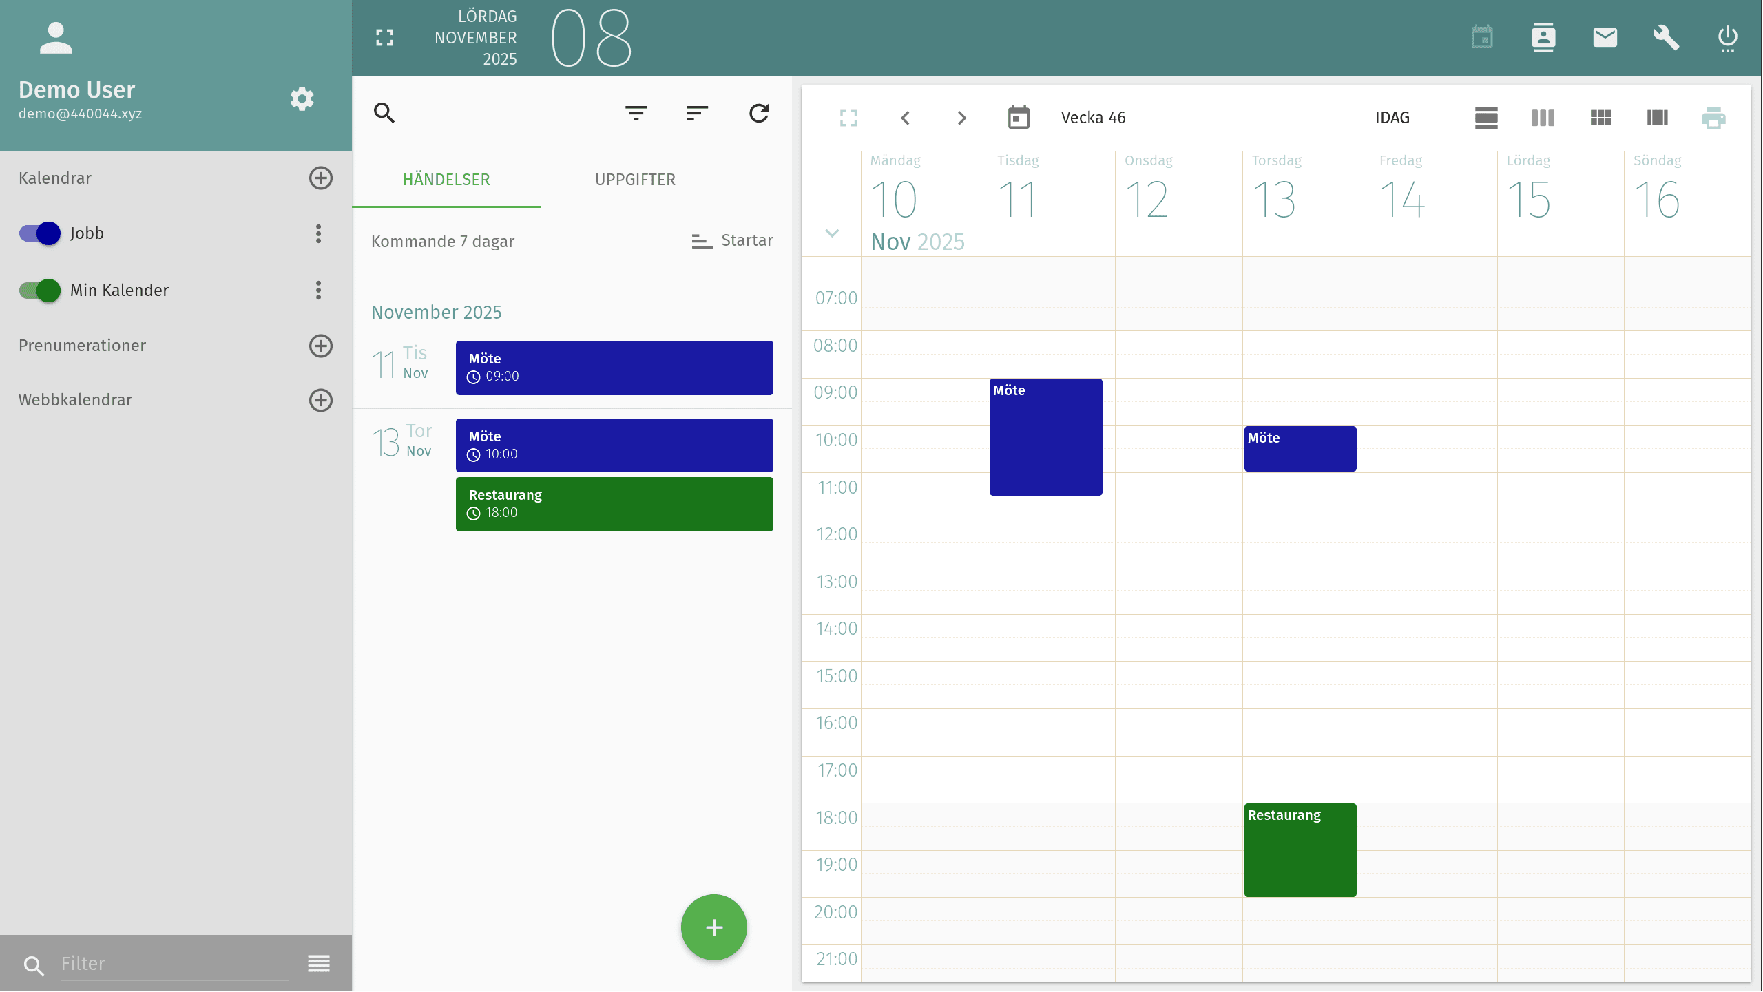
Task: Open the user settings gear
Action: 302,99
